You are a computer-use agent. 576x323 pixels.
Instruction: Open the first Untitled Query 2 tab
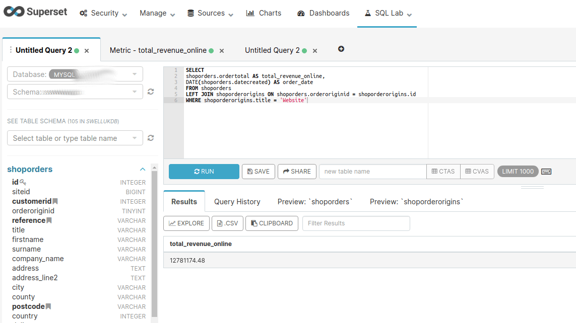tap(44, 50)
